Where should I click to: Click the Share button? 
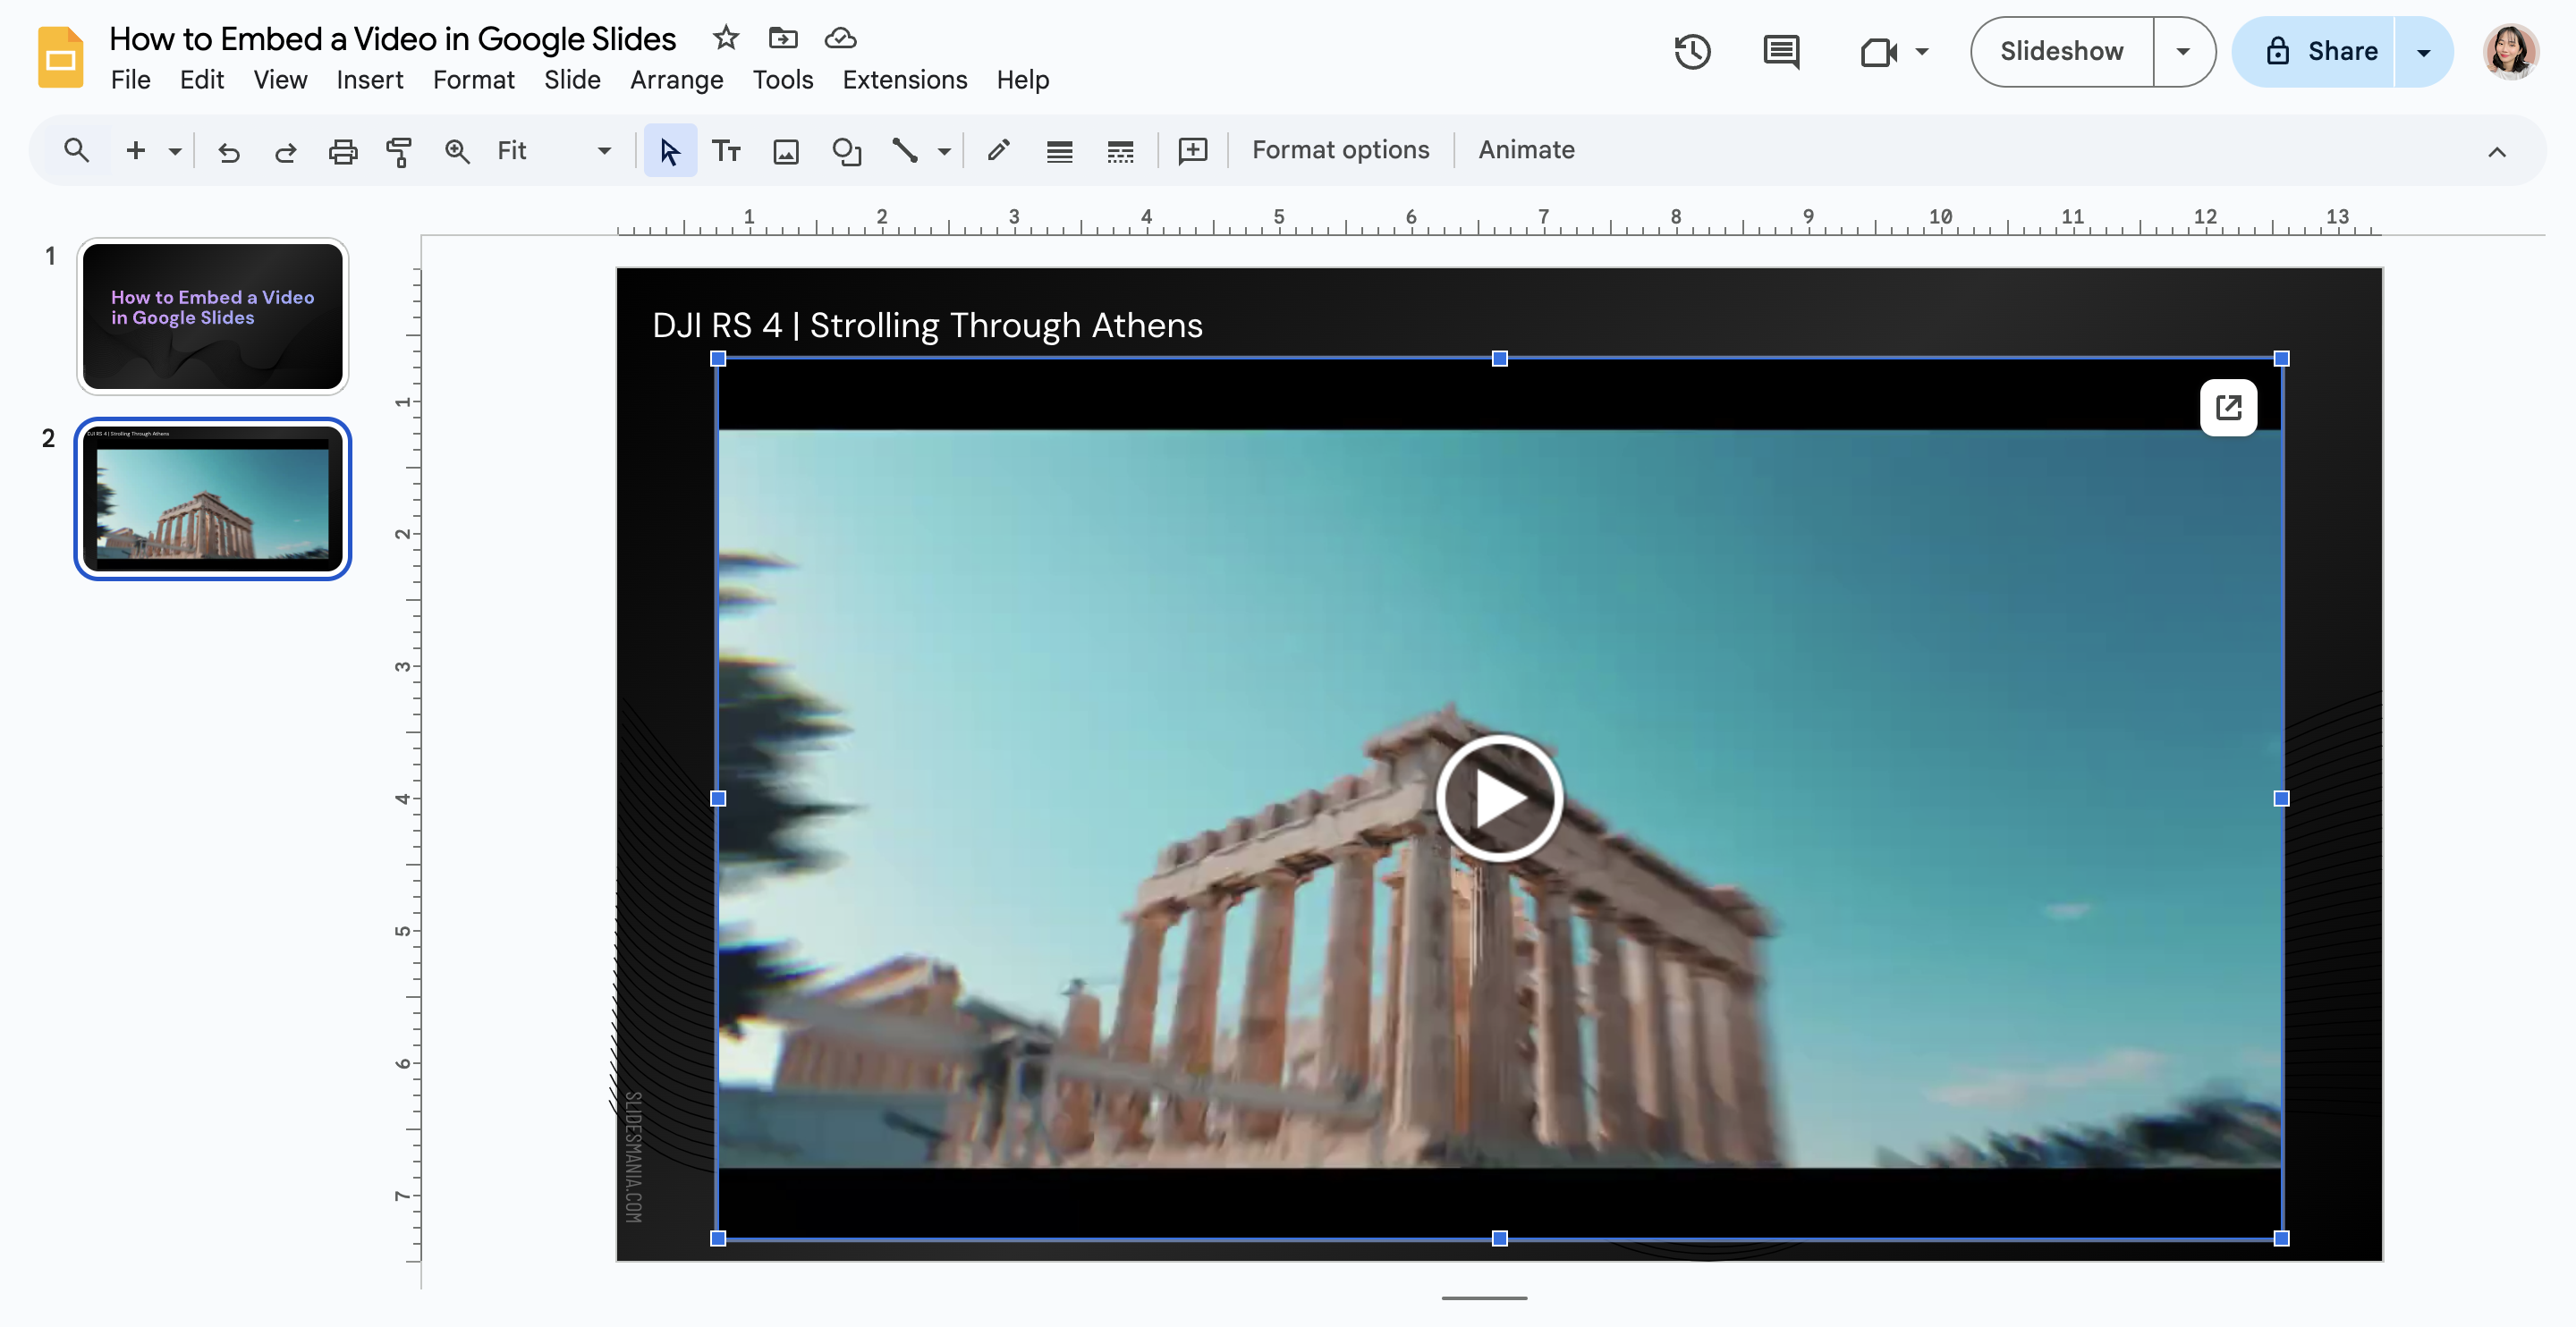pyautogui.click(x=2316, y=51)
